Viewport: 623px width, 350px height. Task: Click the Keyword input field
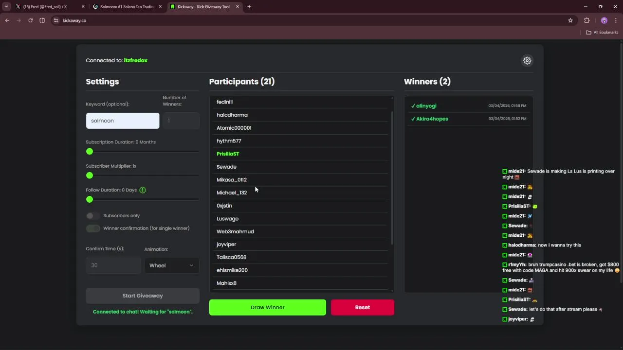point(123,121)
